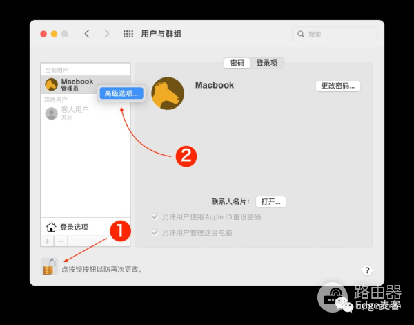This screenshot has width=414, height=325.
Task: Click the 更改密码... button
Action: (x=338, y=86)
